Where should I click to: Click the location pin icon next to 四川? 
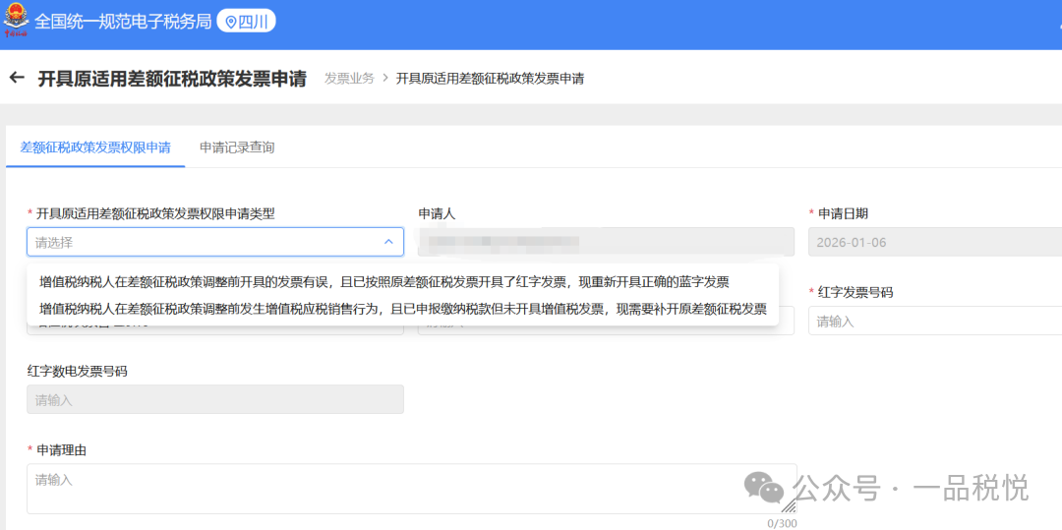(x=231, y=22)
